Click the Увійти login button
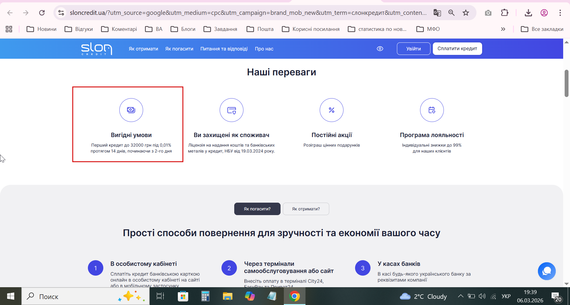The image size is (570, 305). 414,49
